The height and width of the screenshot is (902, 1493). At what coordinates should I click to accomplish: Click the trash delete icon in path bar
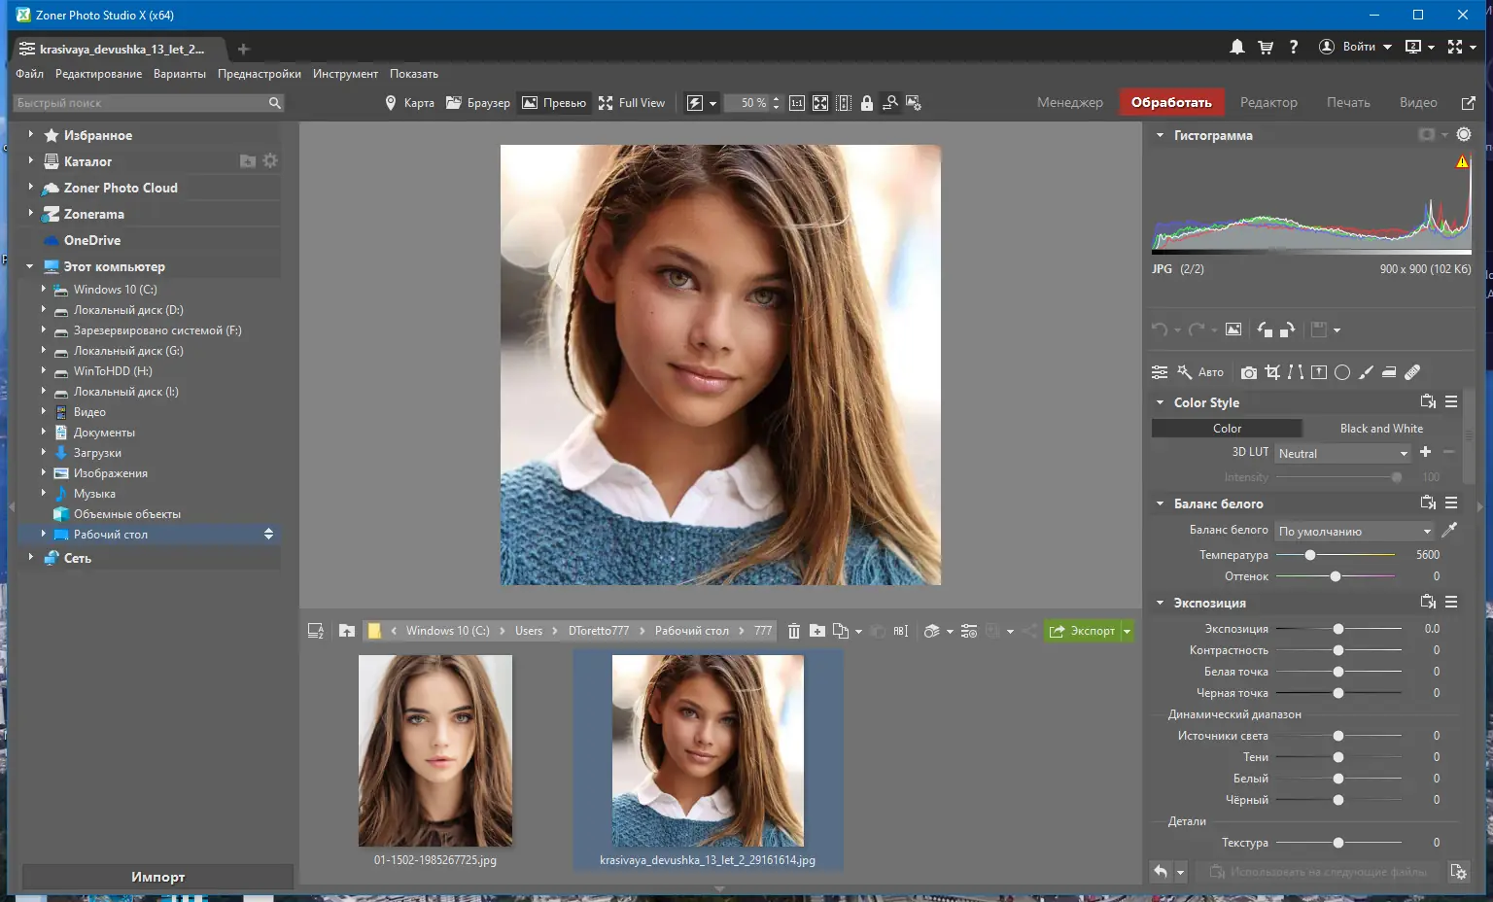coord(793,631)
